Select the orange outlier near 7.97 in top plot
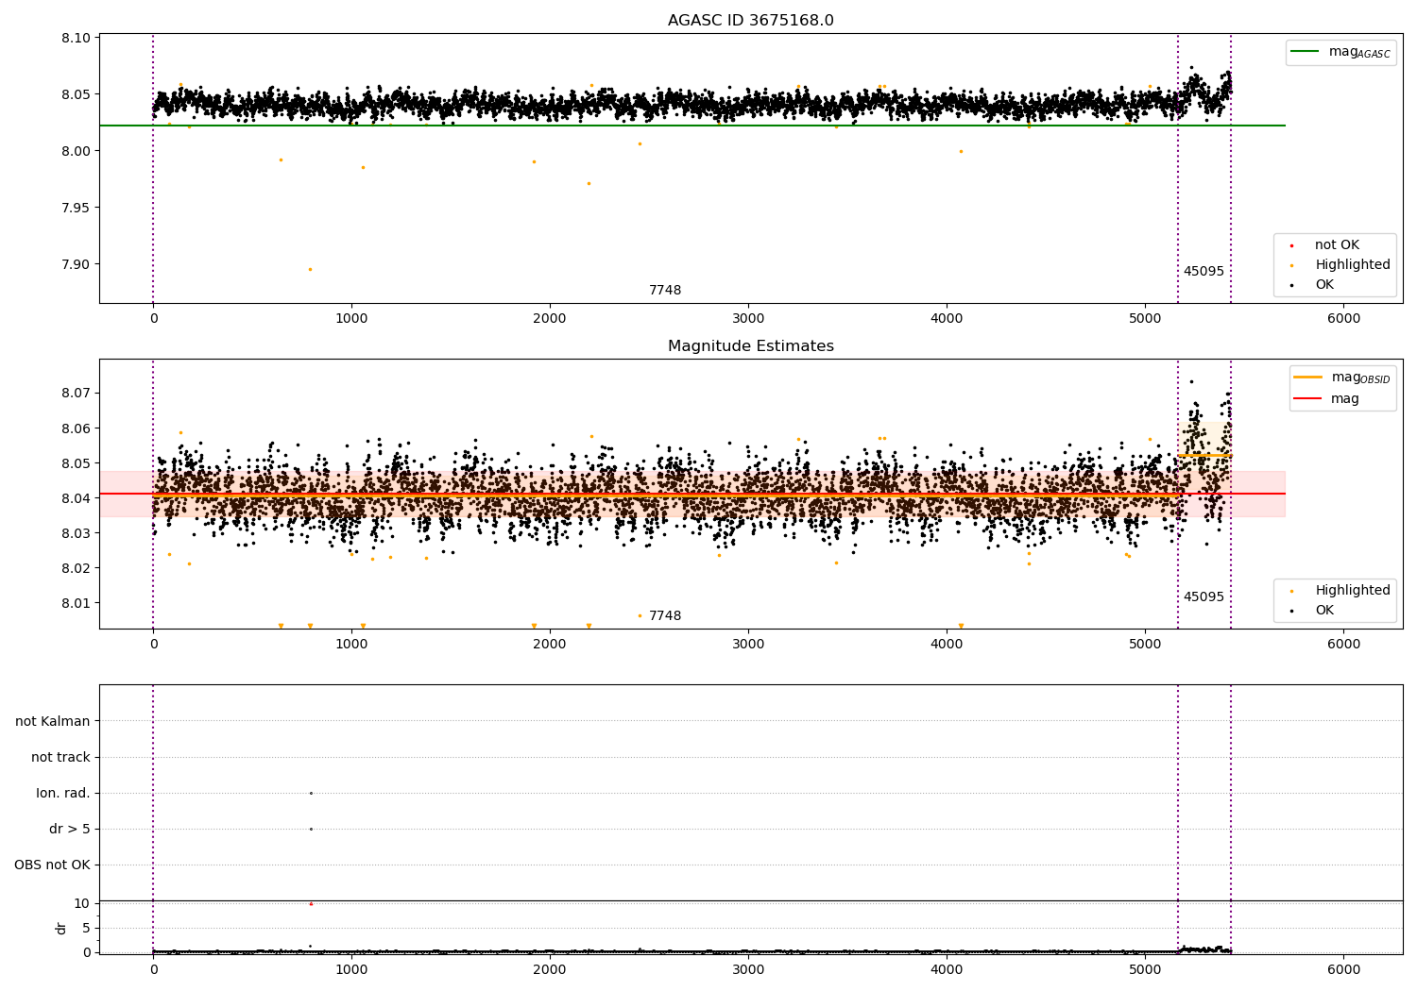This screenshot has height=991, width=1417. 589,183
